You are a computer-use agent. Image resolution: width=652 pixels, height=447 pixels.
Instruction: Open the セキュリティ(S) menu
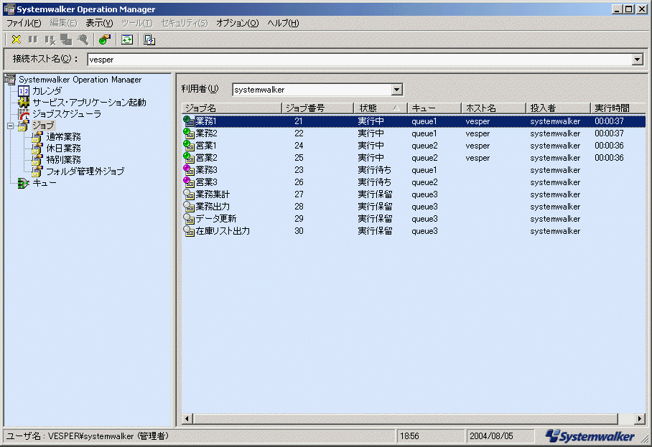(185, 23)
